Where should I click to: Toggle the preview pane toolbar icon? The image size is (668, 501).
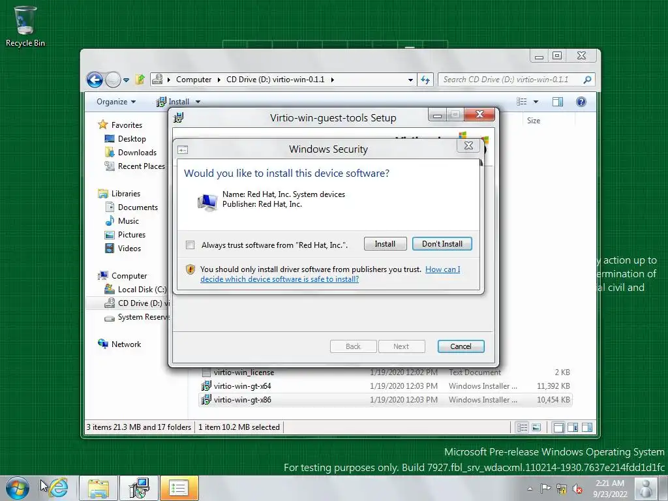coord(558,101)
